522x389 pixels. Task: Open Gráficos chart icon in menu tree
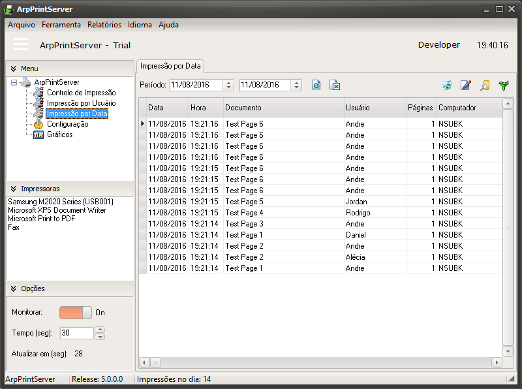point(38,134)
